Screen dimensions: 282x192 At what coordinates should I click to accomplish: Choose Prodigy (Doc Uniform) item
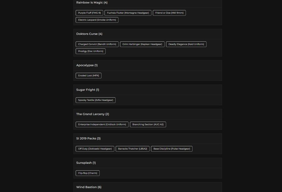(91, 51)
